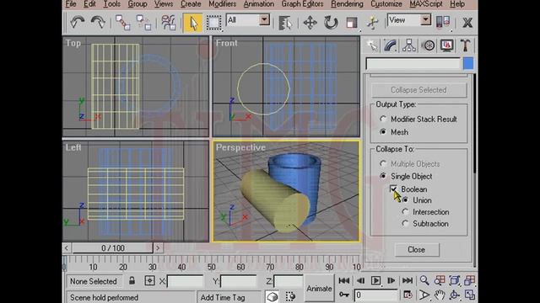540x303 pixels.
Task: Open the Modify command panel tab
Action: click(x=391, y=45)
